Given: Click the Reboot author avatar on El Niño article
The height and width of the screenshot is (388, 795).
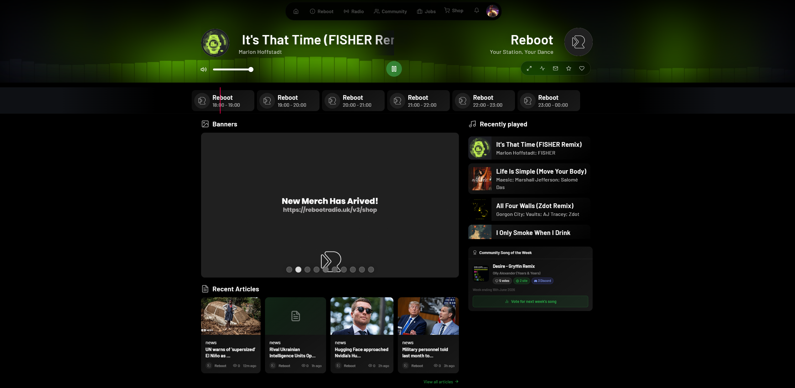Looking at the screenshot, I should coord(209,365).
